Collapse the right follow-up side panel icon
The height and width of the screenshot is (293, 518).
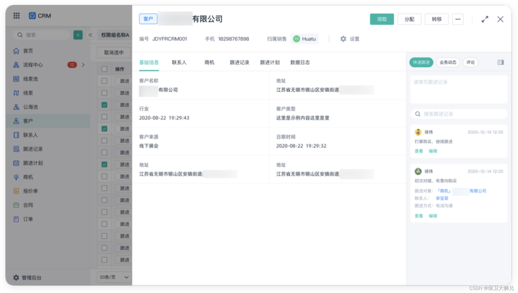[x=501, y=62]
